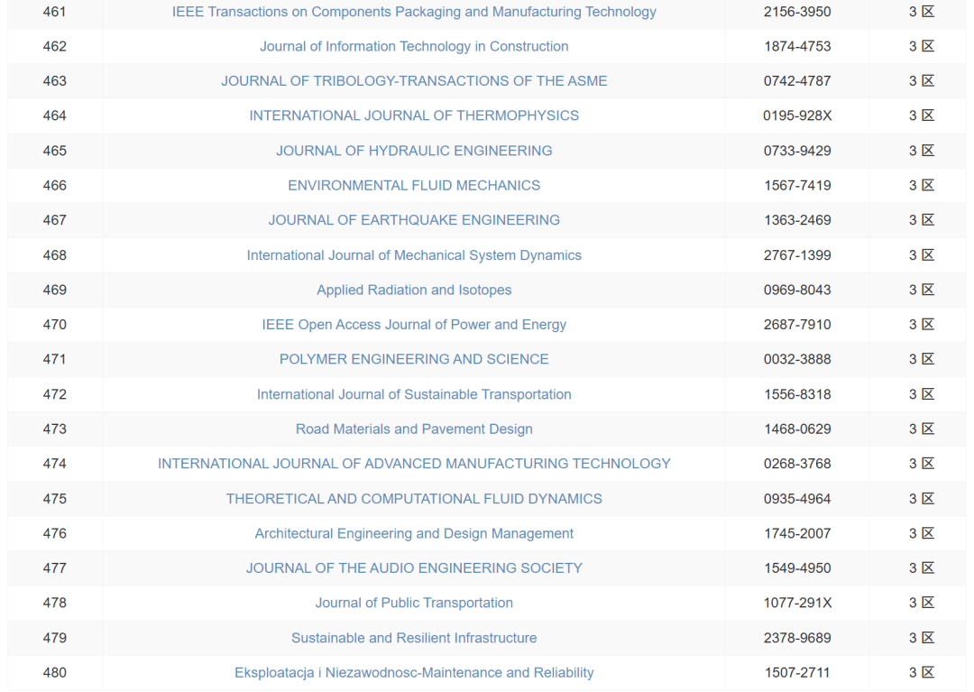
Task: Open JOURNAL OF EARTHQUAKE ENGINEERING link
Action: pos(414,220)
